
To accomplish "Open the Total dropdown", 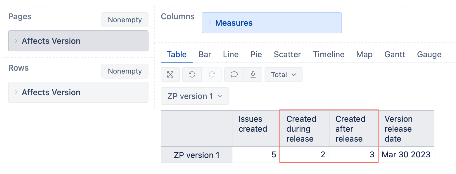I will tap(284, 75).
